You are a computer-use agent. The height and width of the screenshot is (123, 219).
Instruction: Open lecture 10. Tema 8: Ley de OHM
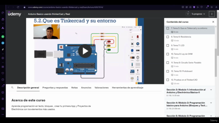tap(190, 56)
